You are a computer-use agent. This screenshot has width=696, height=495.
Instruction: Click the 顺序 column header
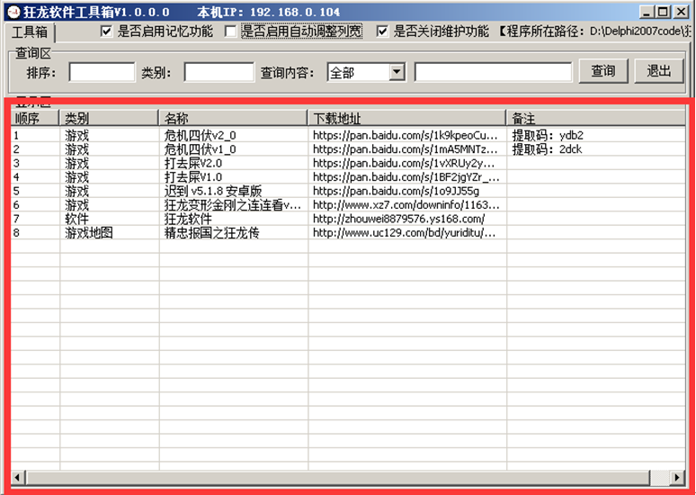pyautogui.click(x=35, y=118)
